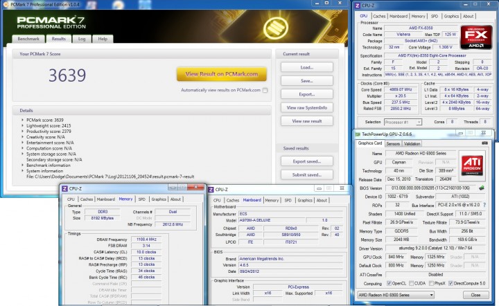Image resolution: width=499 pixels, height=306 pixels.
Task: Open Caches tab in top-right CPU-Z window
Action: pos(379,16)
